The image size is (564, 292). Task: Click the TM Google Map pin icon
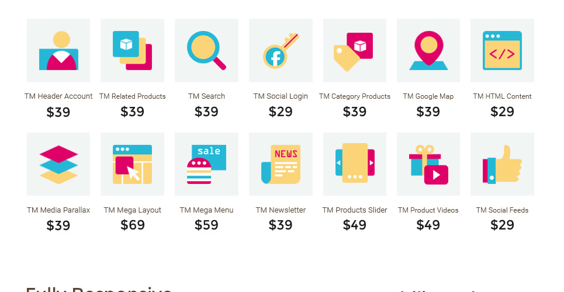tap(428, 50)
